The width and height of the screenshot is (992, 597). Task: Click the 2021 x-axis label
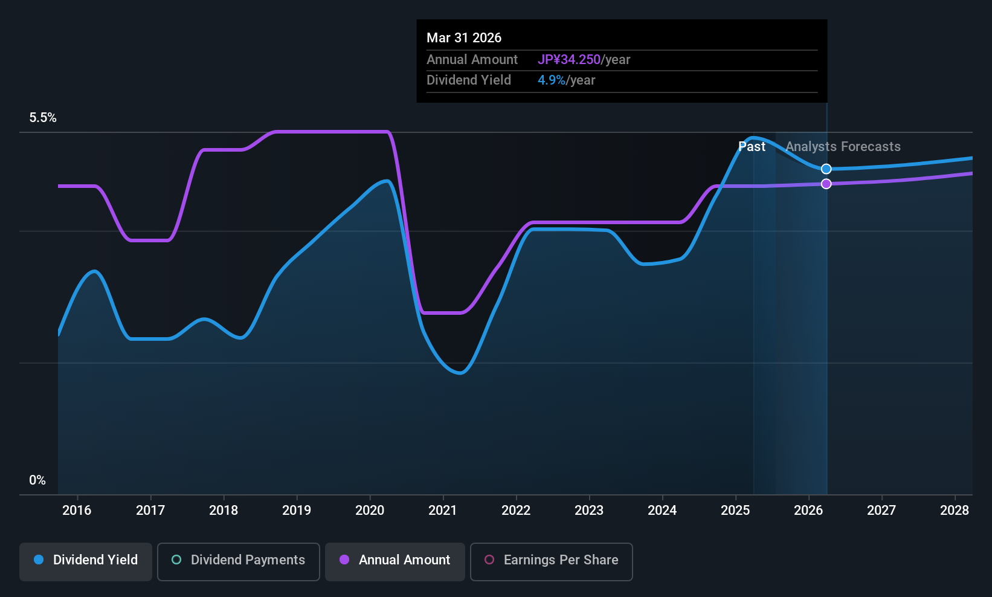point(443,511)
